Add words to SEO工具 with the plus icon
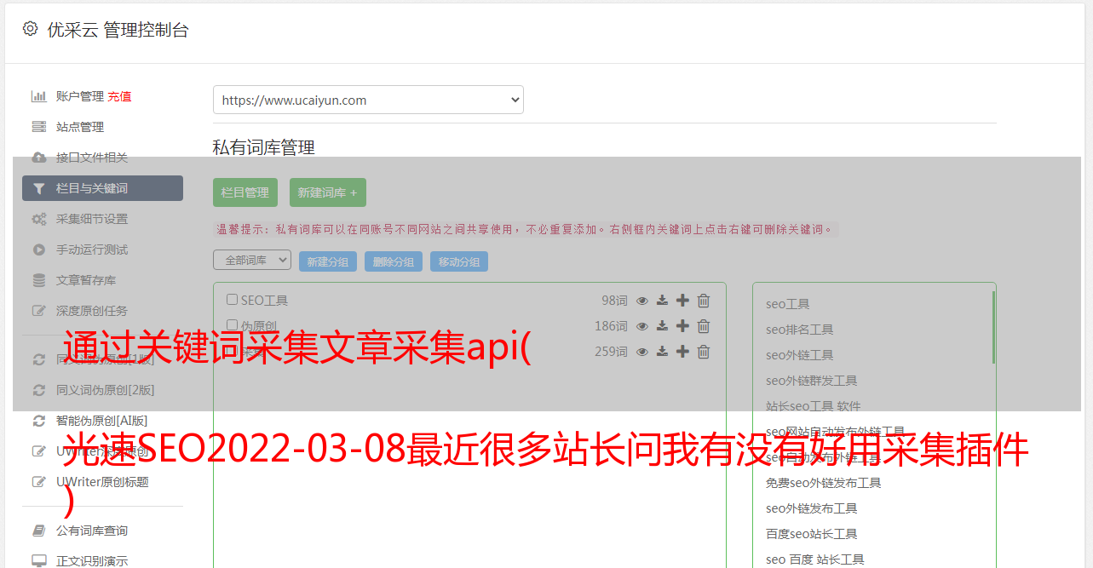The width and height of the screenshot is (1093, 568). click(682, 301)
